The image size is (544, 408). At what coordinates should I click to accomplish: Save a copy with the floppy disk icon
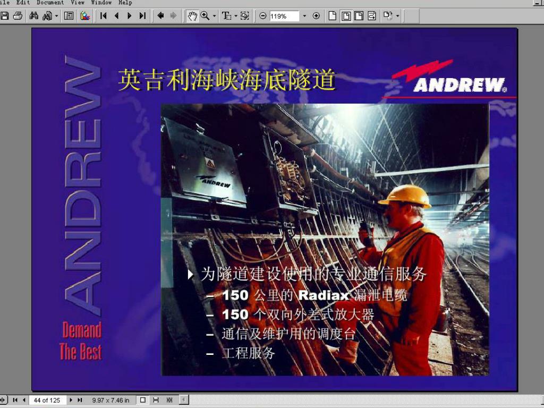[4, 16]
